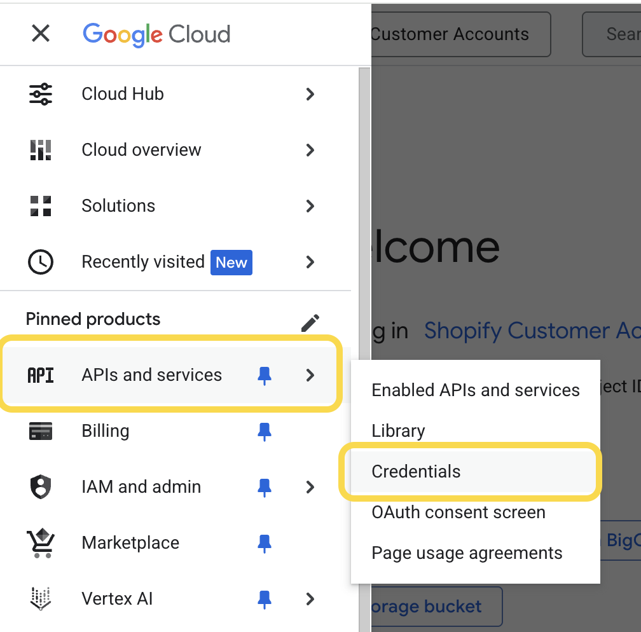Click the navigation menu vertical scrollbar

pyautogui.click(x=364, y=350)
